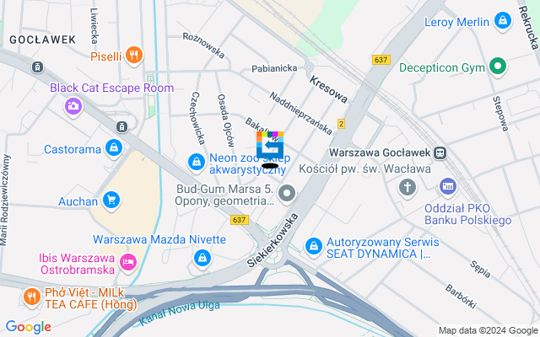The width and height of the screenshot is (540, 337).
Task: Click the Google logo link
Action: coord(28,327)
